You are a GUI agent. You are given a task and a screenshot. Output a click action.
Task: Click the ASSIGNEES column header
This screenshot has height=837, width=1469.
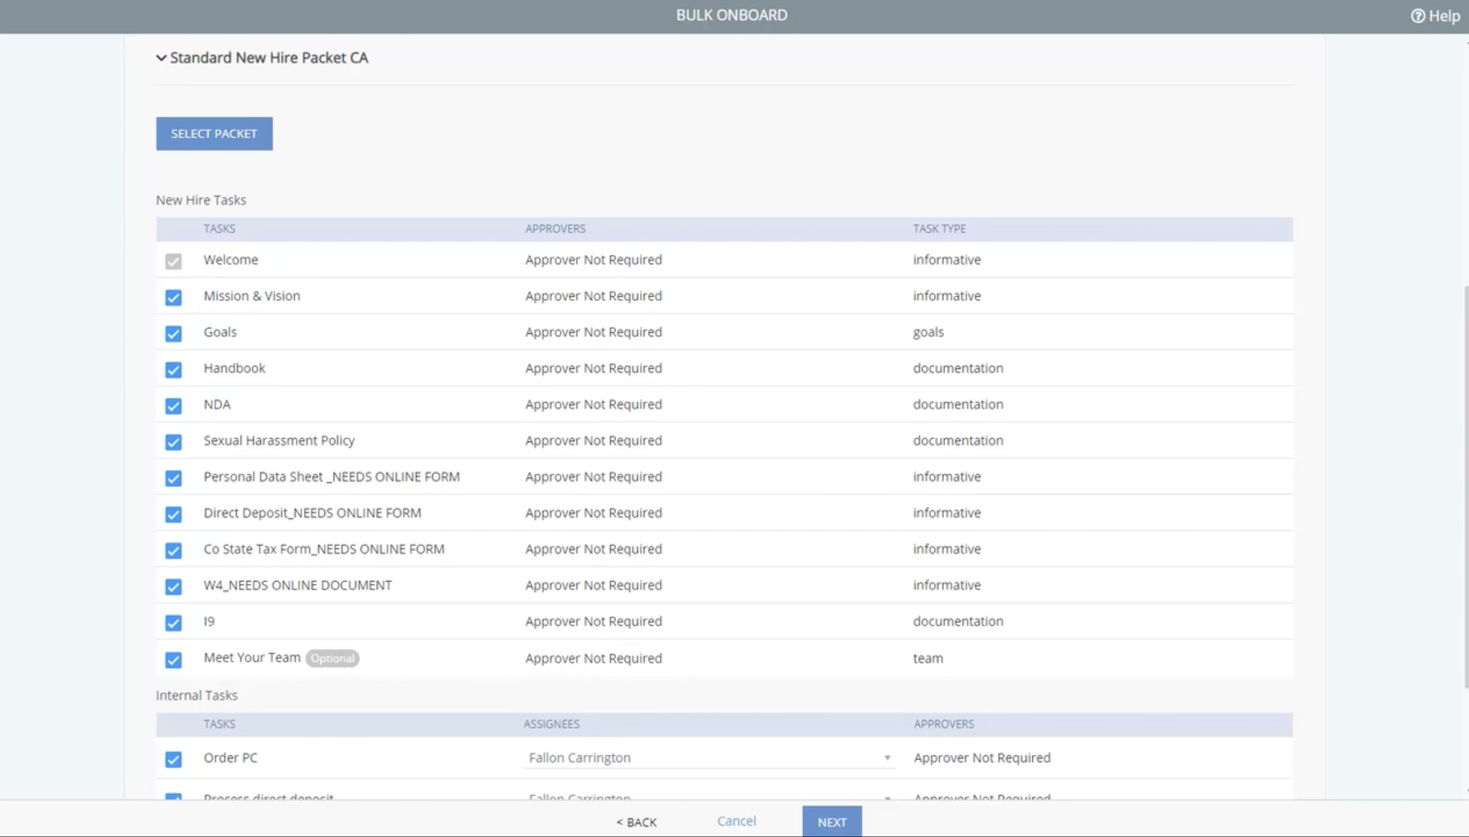(551, 724)
